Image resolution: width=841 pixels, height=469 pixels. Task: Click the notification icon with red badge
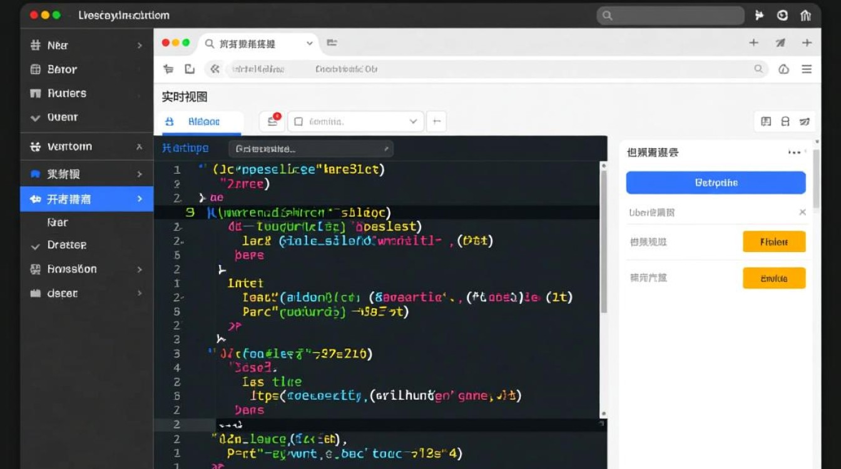point(272,121)
